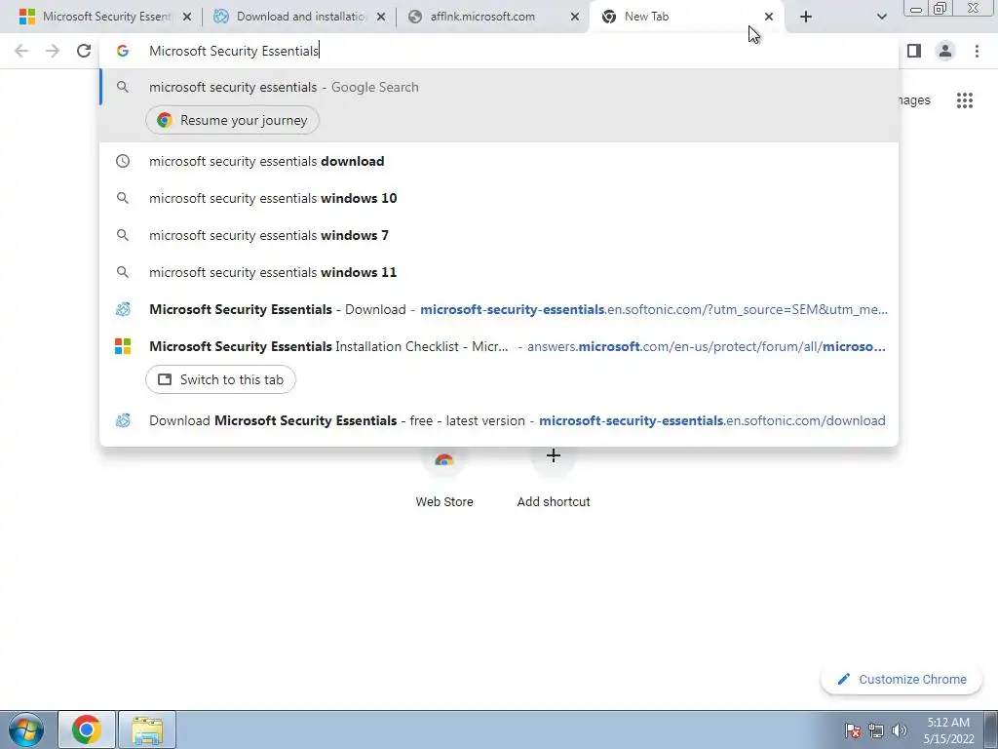
Task: Open Windows Explorer from taskbar
Action: tap(147, 729)
